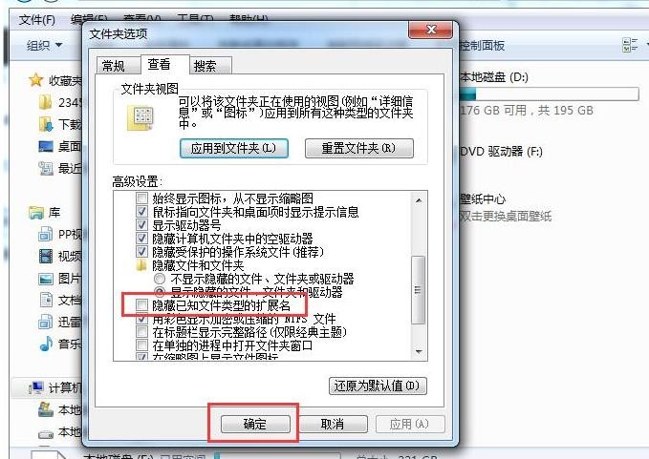
Task: Click the 确定 button
Action: 255,424
